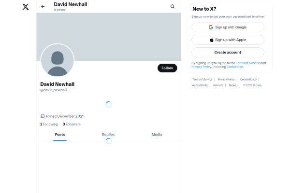290x193 pixels.
Task: Click the gray profile banner image
Action: click(109, 37)
